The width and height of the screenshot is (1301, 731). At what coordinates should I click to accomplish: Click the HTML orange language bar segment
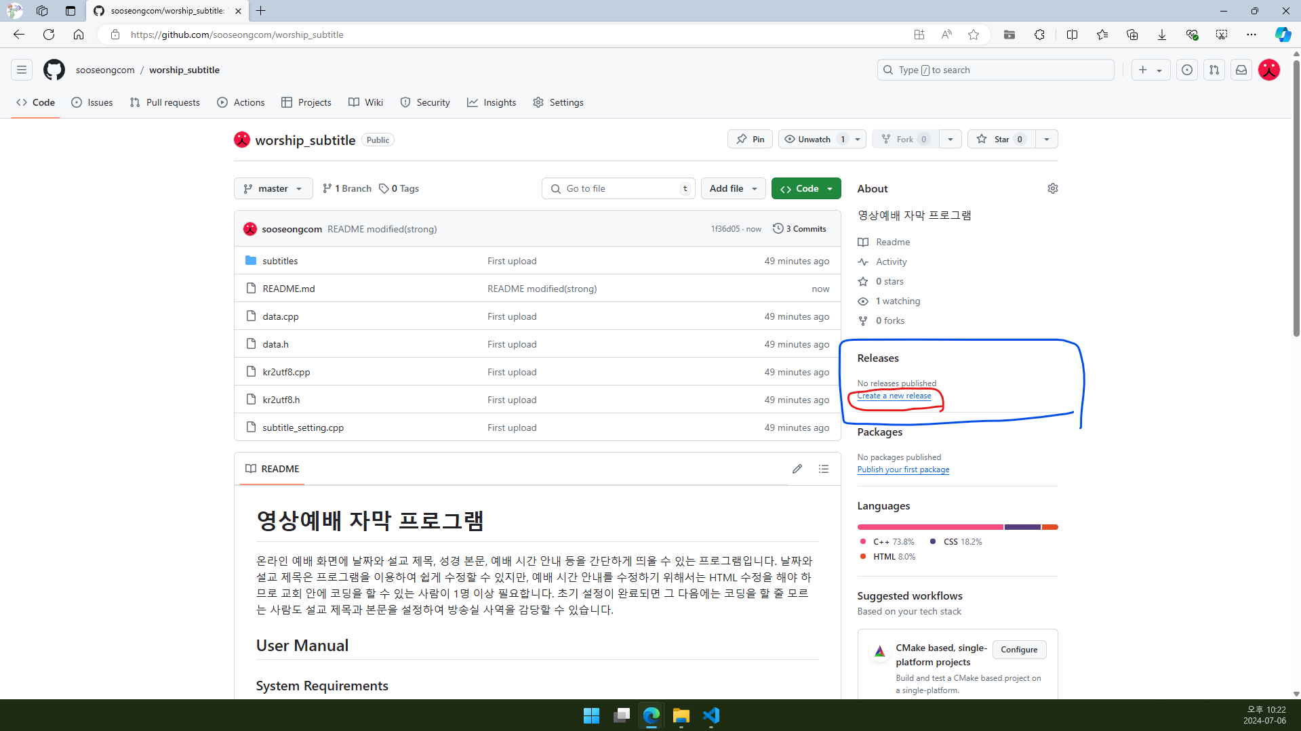coord(1050,527)
